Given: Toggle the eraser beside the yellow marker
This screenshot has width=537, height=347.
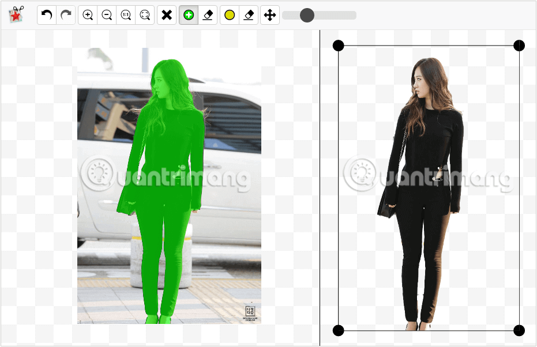Looking at the screenshot, I should 249,15.
